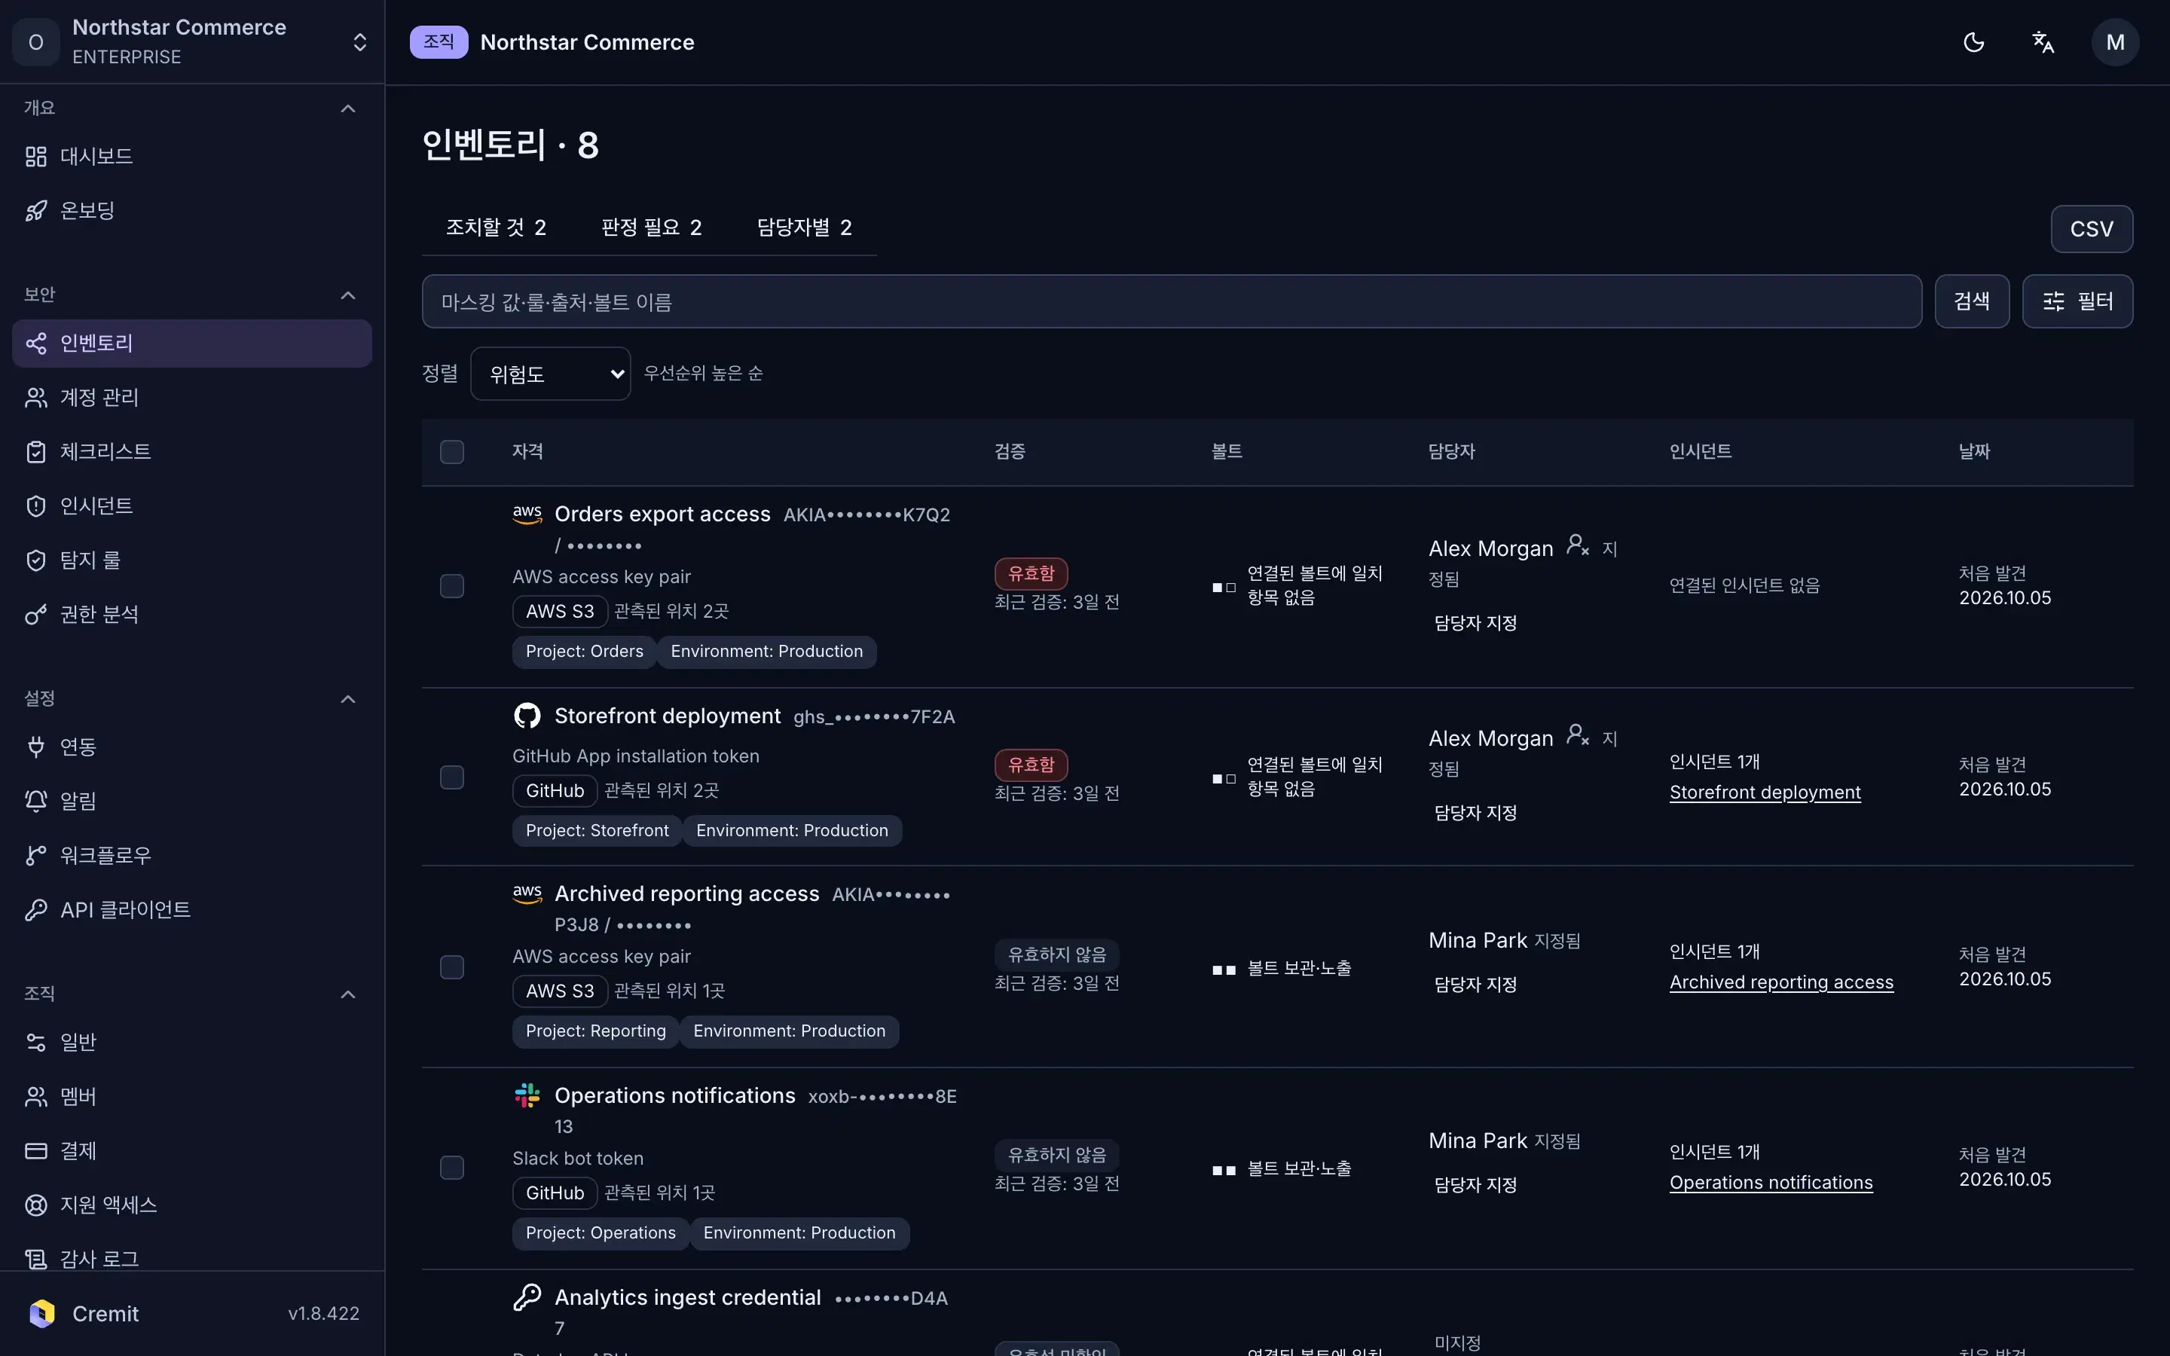2170x1356 pixels.
Task: Open 워크플로우 in the sidebar
Action: [x=192, y=856]
